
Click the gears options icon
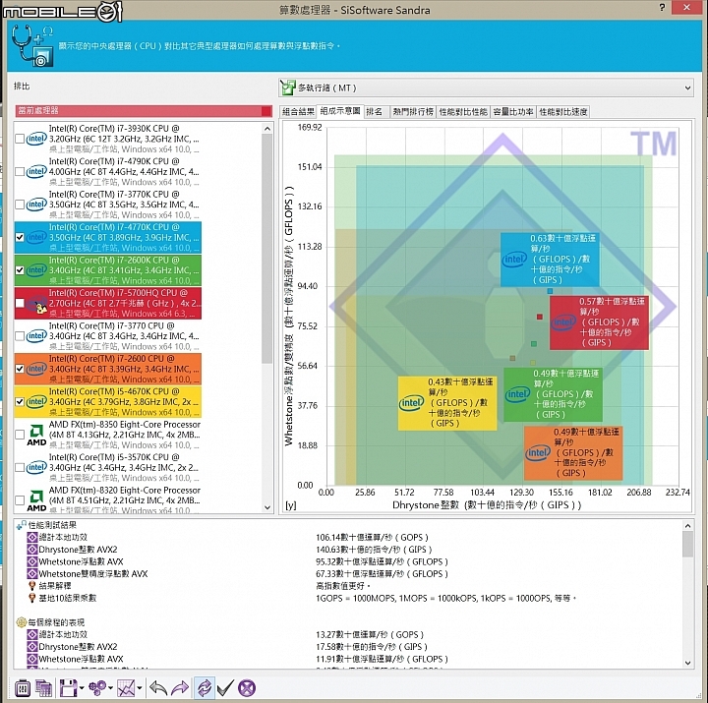[x=97, y=688]
